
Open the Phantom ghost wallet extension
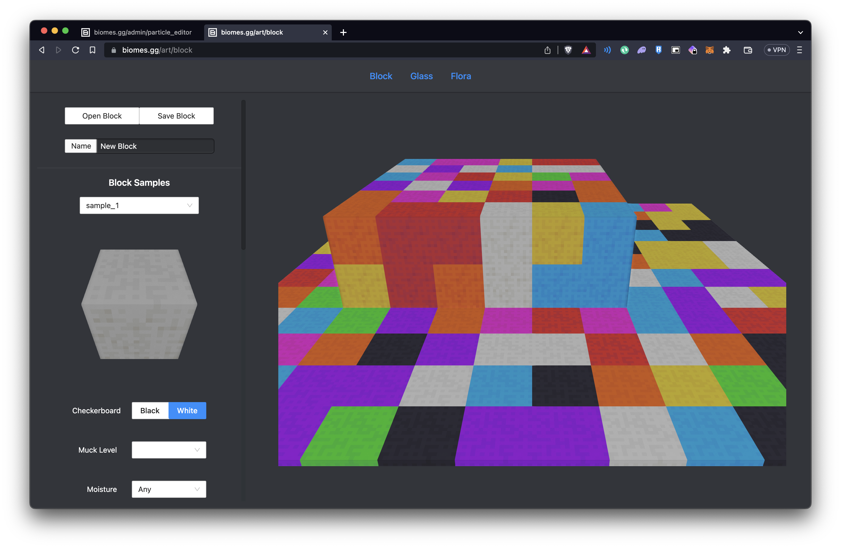pyautogui.click(x=641, y=50)
